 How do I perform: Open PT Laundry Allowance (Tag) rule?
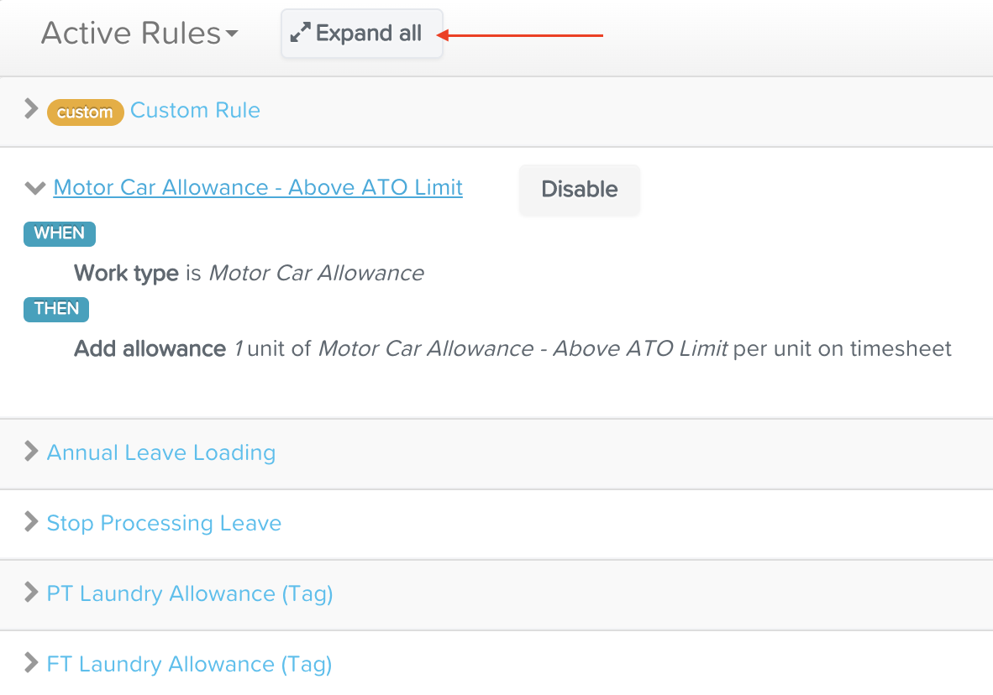pos(190,593)
